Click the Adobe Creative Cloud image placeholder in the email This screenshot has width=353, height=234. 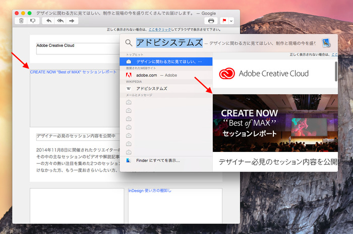pos(78,48)
